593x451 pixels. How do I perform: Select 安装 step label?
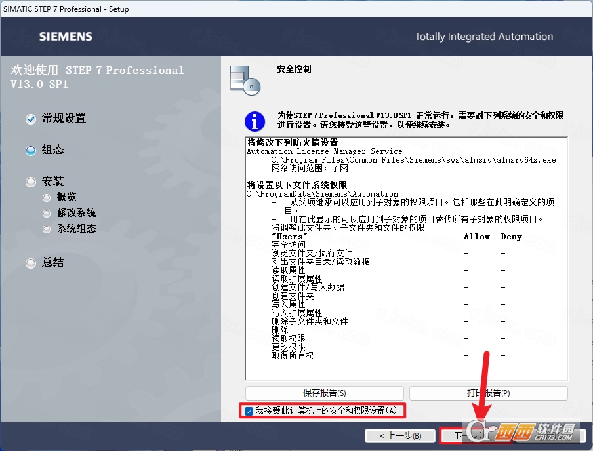(x=52, y=181)
